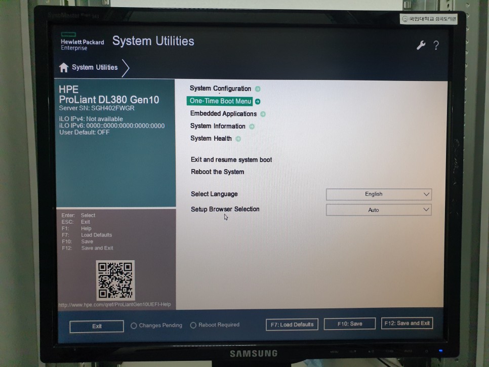Click arrow icon beside Embedded Applications

[x=263, y=114]
